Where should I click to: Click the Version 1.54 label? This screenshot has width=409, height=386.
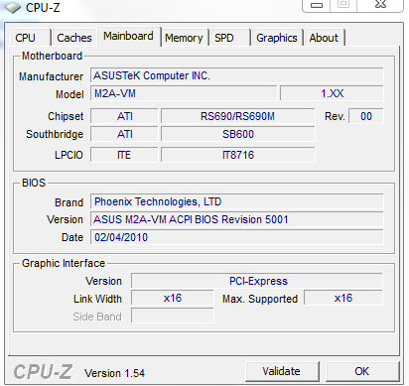(x=114, y=373)
